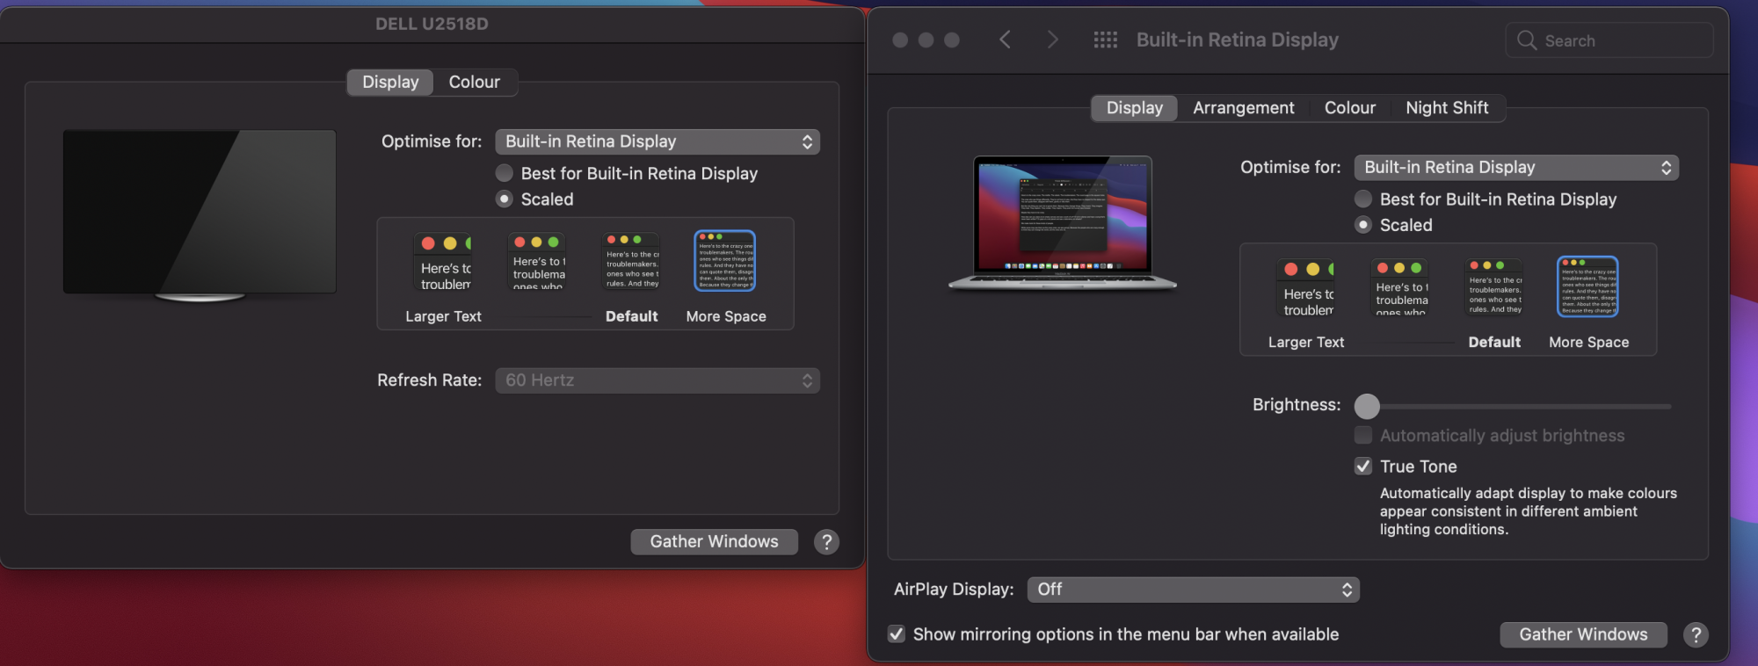This screenshot has width=1758, height=666.
Task: Choose second scaling thumbnail in the Built-in Retina window
Action: [x=1402, y=287]
